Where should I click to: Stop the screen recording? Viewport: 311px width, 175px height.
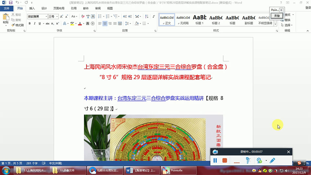point(225,160)
